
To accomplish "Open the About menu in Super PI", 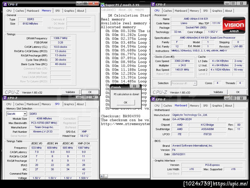I will [125, 10].
